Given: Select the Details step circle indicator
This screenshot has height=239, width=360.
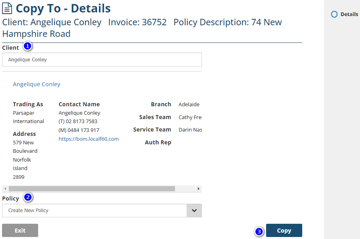Looking at the screenshot, I should pyautogui.click(x=334, y=14).
